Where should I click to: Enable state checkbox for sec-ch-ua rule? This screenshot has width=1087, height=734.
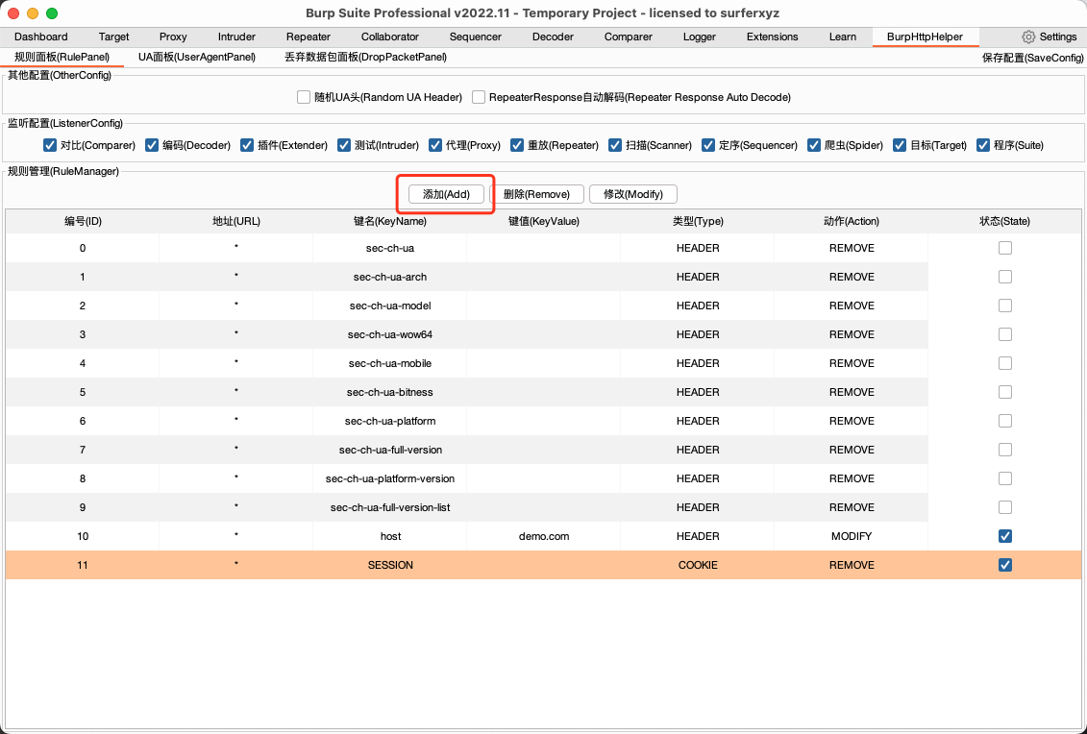pos(1005,248)
